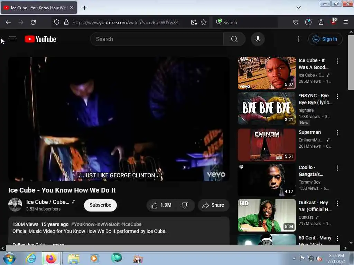List all tabs dropdown arrow

(298, 8)
